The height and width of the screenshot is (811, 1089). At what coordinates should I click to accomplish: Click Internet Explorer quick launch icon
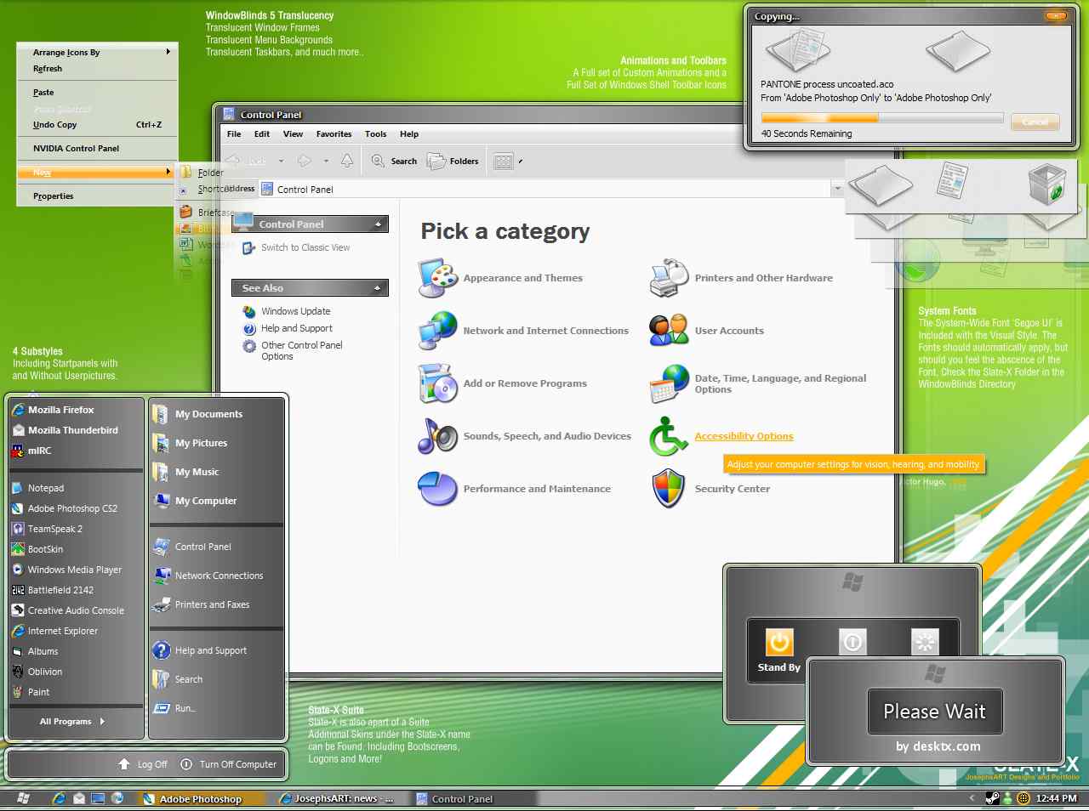point(59,798)
